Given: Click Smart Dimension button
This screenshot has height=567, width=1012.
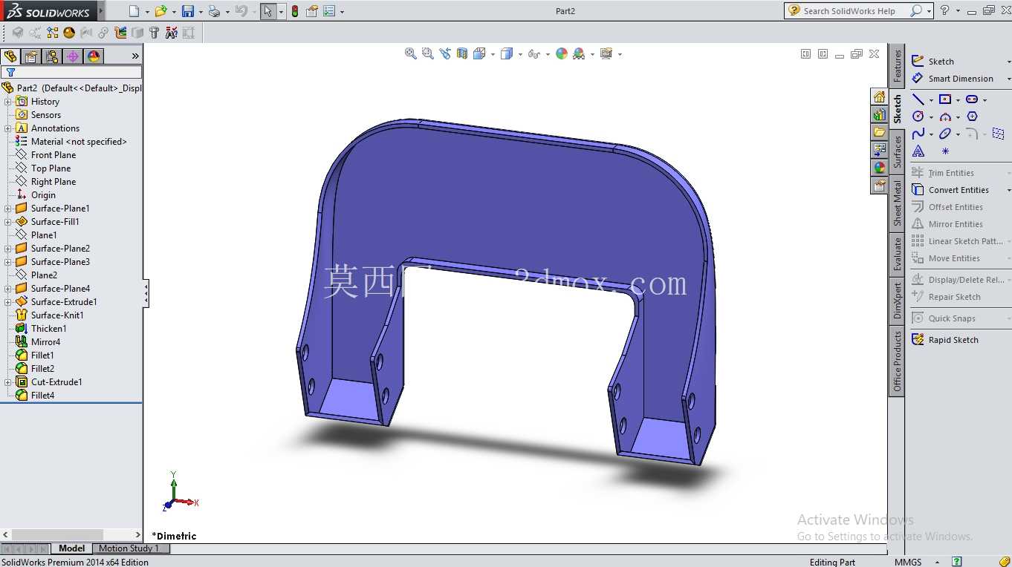Looking at the screenshot, I should [x=953, y=79].
